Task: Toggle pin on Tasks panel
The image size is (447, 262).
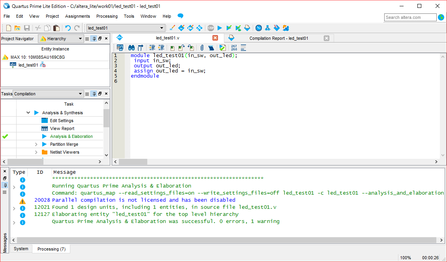Action: click(x=94, y=94)
